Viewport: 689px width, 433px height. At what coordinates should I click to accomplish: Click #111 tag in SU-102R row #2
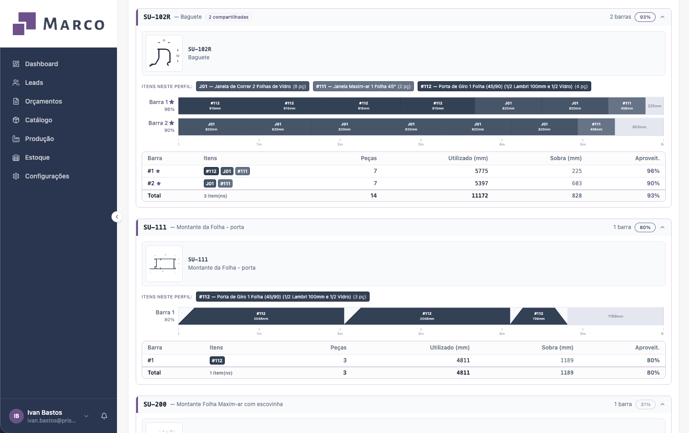[225, 183]
